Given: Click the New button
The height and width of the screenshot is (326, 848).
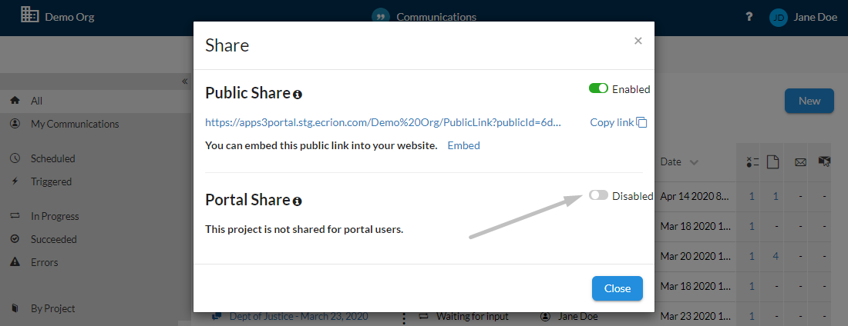Looking at the screenshot, I should click(x=809, y=101).
